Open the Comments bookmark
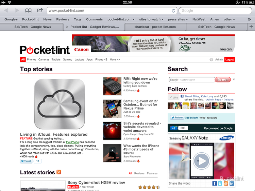 tap(94, 19)
